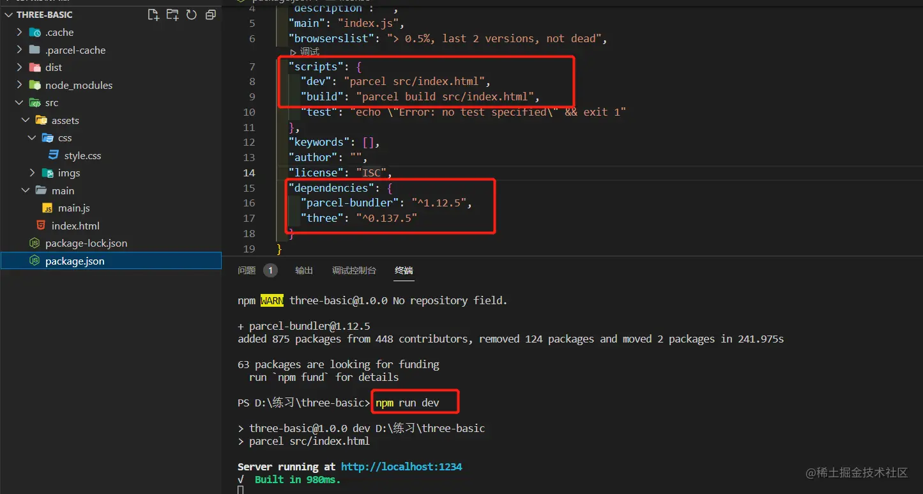Click the red dist folder icon
Viewport: 923px width, 494px height.
coord(35,68)
